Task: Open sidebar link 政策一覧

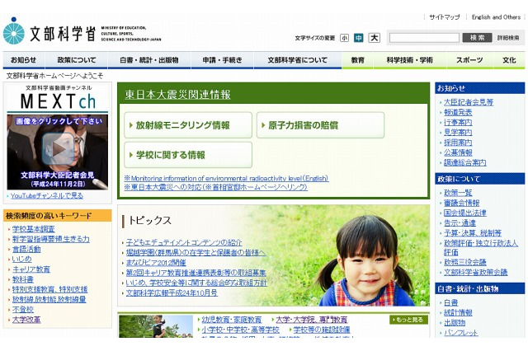Action: click(458, 193)
